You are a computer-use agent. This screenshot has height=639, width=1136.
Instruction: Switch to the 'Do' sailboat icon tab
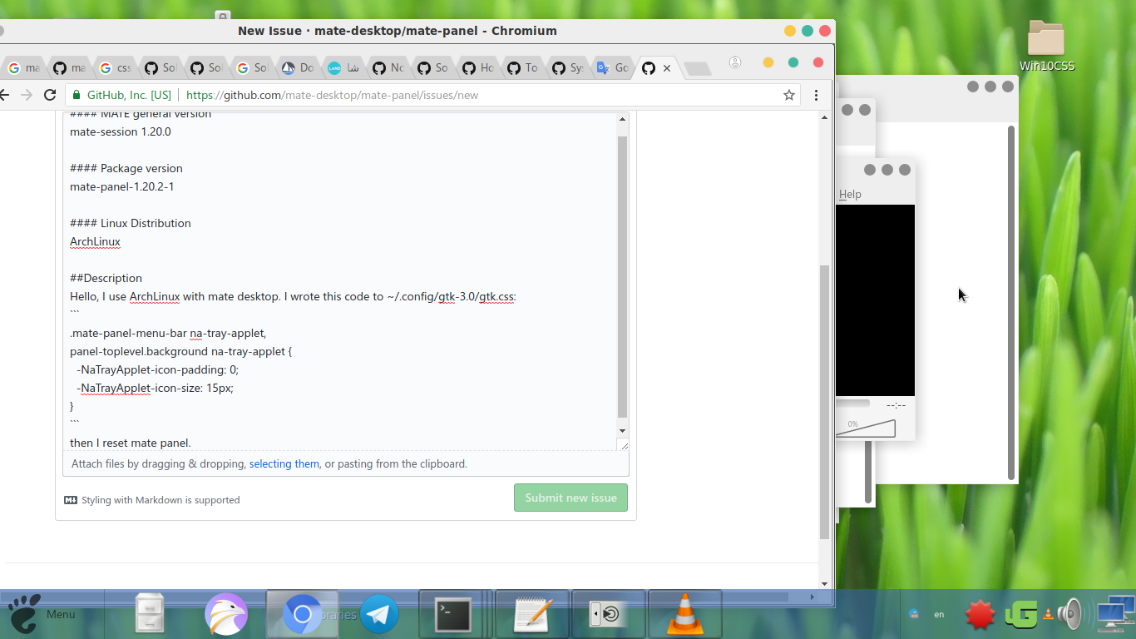pos(298,68)
